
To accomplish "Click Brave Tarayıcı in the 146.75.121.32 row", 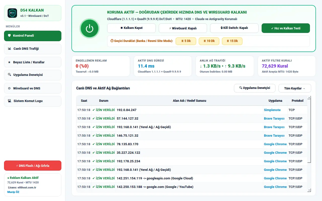I will click(x=274, y=136).
